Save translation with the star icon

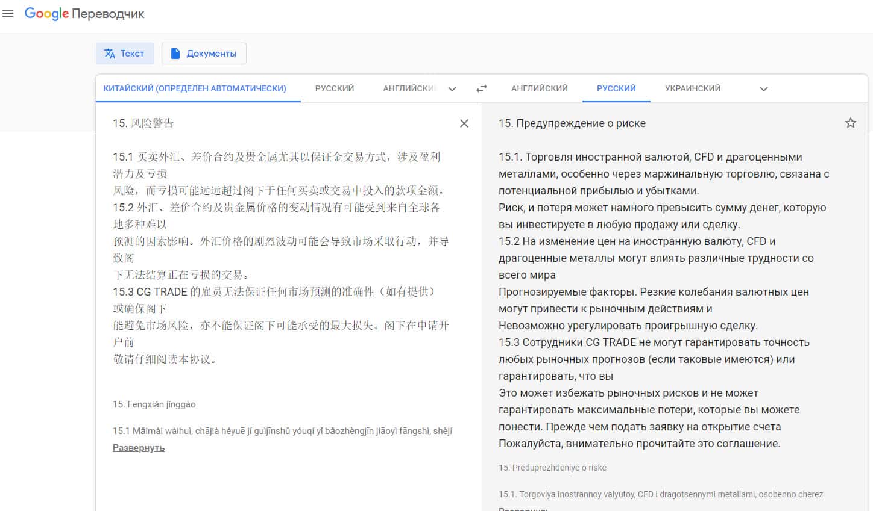[x=850, y=123]
